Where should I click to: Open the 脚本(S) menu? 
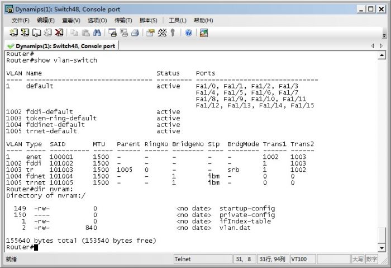[149, 21]
